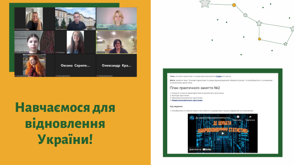The width and height of the screenshot is (294, 165).
Task: Play the embedded YouTube video
Action: 222,133
